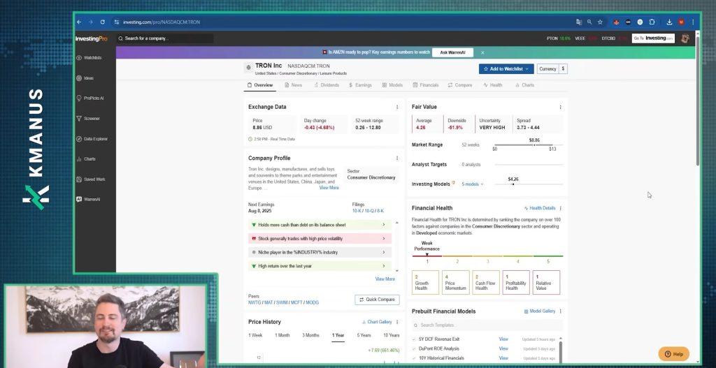Open Saved Work in sidebar
Image resolution: width=716 pixels, height=368 pixels.
tap(79, 179)
